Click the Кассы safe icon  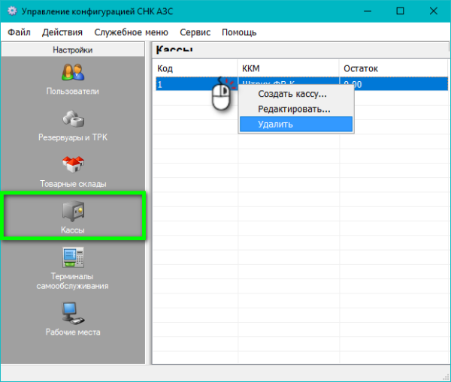coord(73,210)
